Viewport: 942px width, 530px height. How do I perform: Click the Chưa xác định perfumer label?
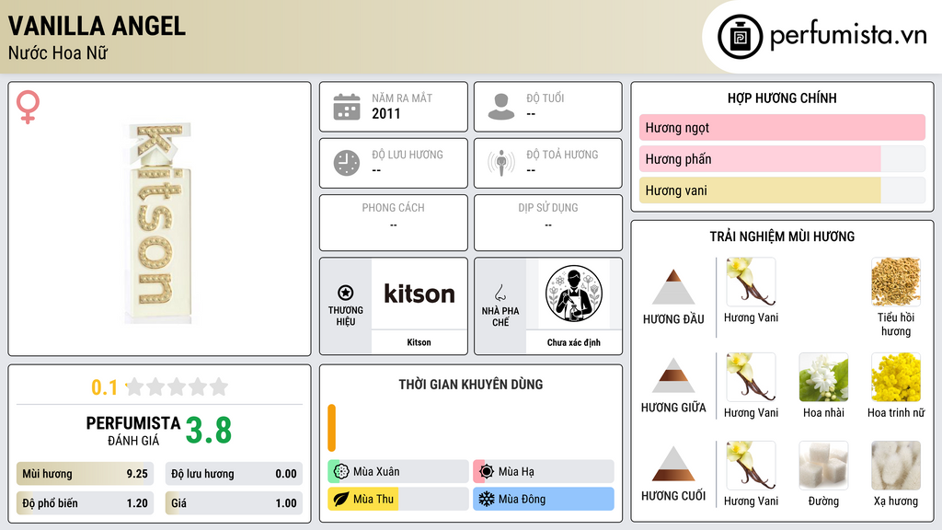click(574, 342)
